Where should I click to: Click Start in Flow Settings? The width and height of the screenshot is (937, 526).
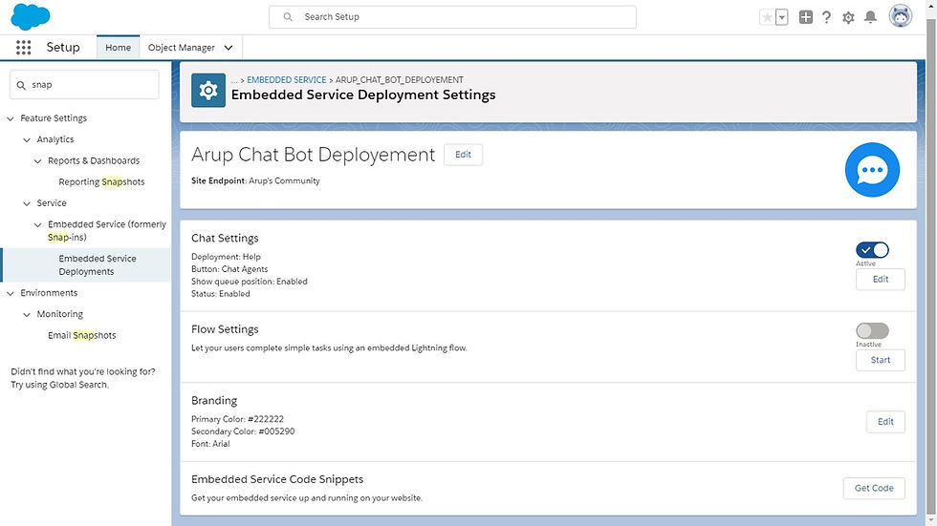(x=881, y=360)
